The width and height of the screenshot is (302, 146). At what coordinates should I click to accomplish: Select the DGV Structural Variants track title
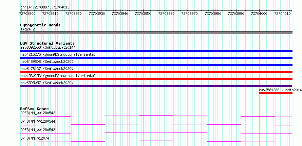click(x=48, y=43)
